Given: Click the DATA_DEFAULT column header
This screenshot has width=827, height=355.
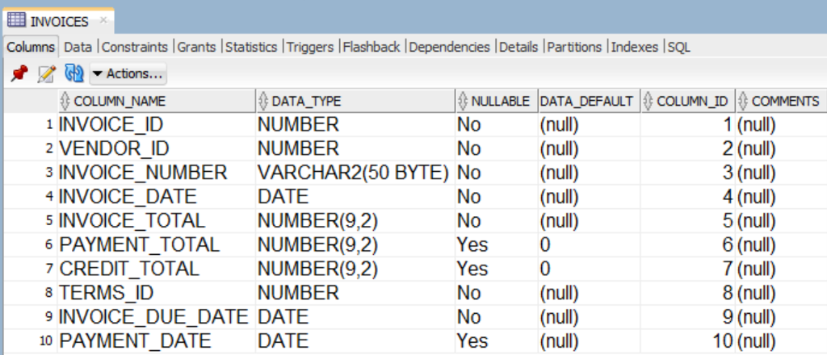Looking at the screenshot, I should click(589, 101).
